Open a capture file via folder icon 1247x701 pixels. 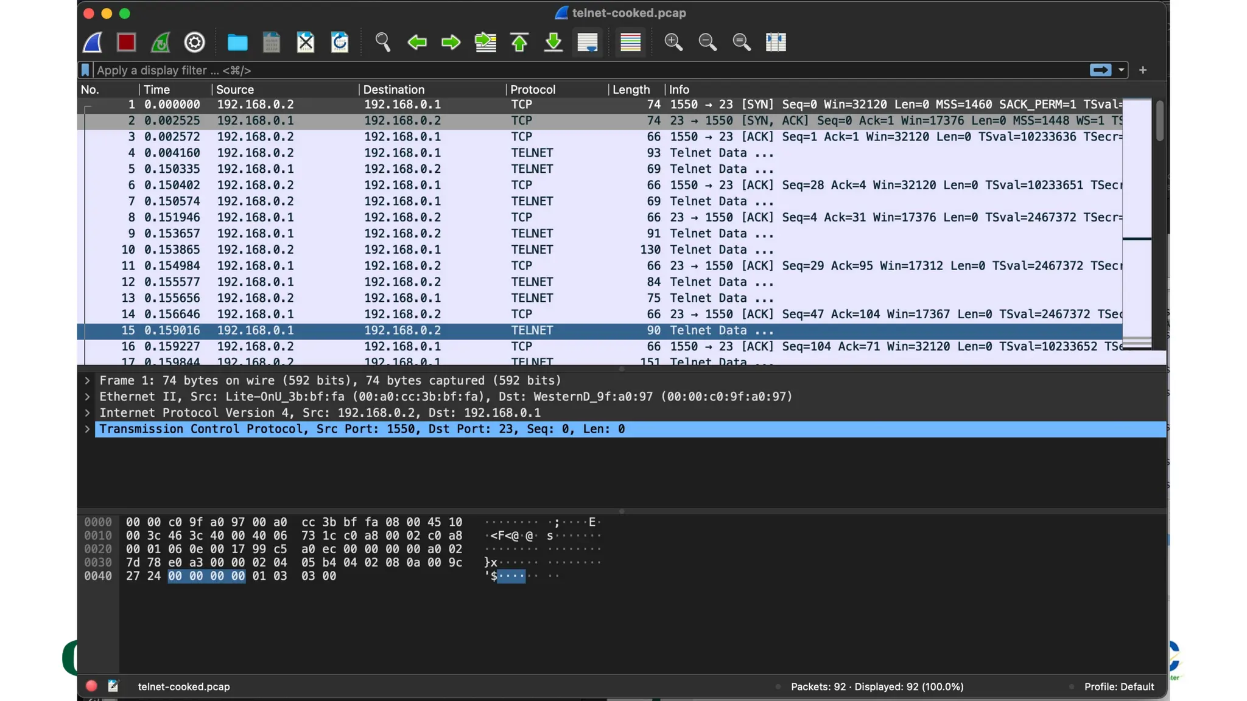point(237,43)
